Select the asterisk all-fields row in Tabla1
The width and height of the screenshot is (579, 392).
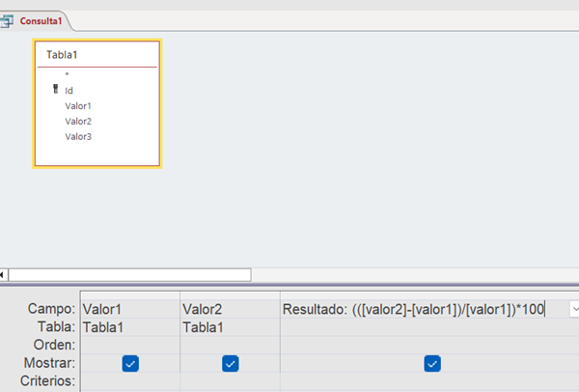coord(67,74)
